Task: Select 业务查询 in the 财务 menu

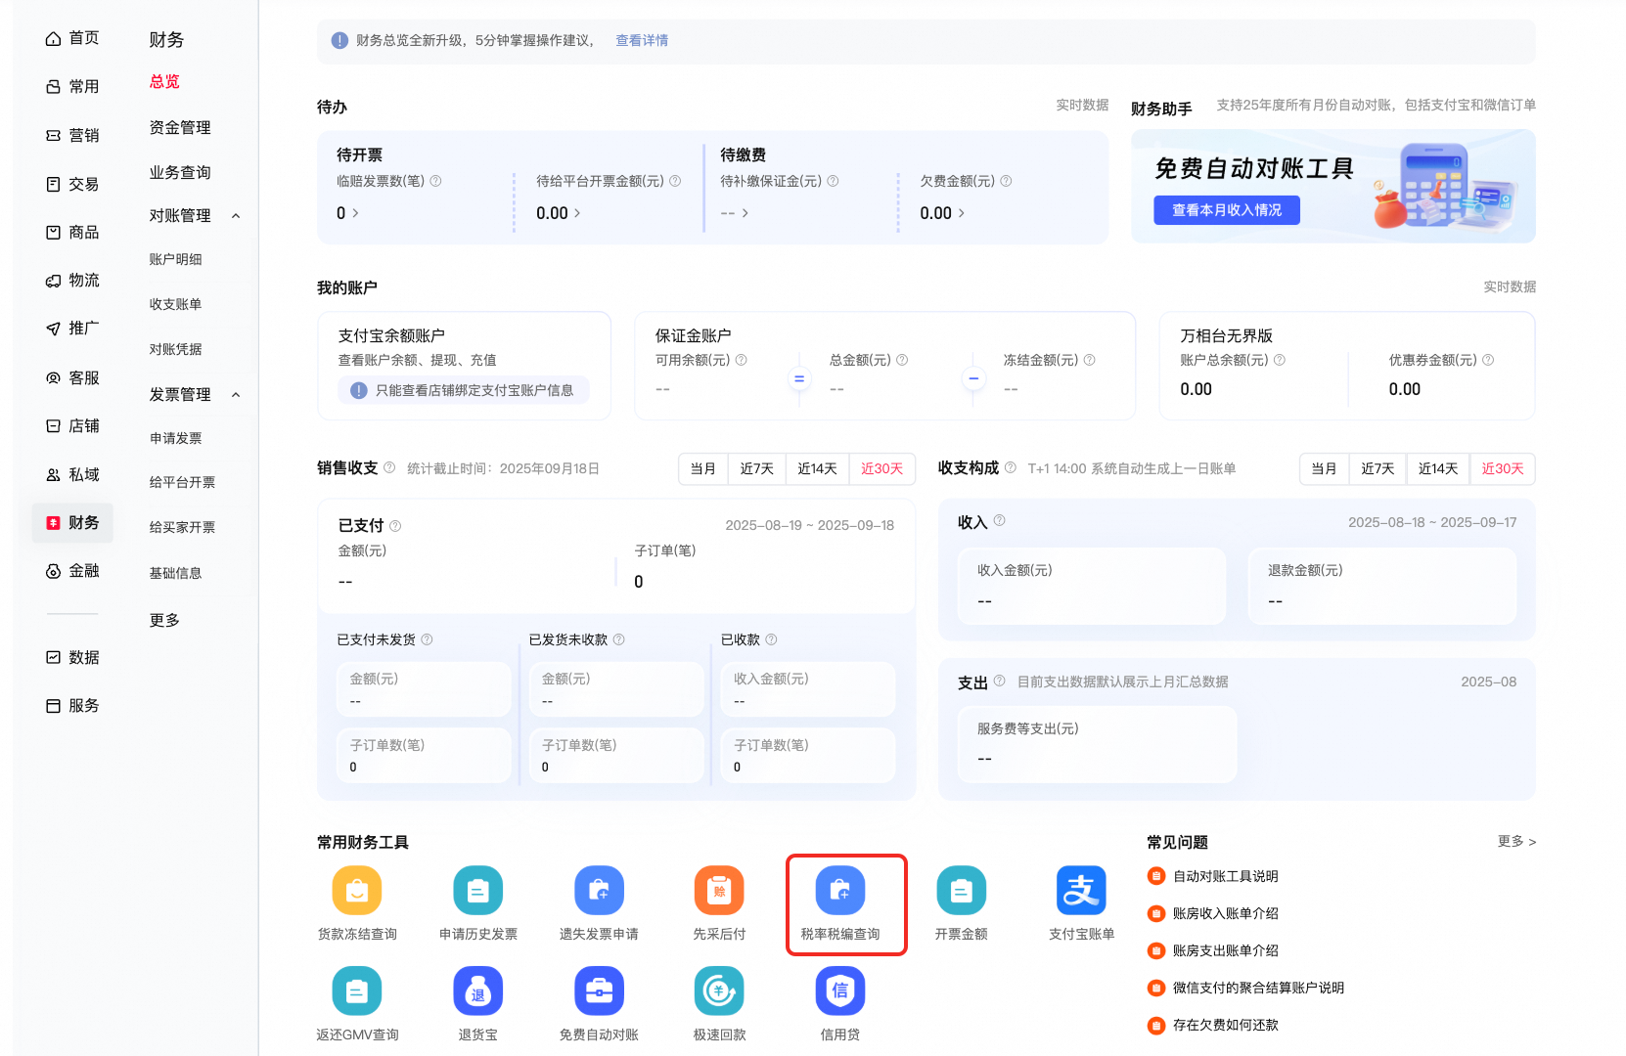Action: coord(180,173)
